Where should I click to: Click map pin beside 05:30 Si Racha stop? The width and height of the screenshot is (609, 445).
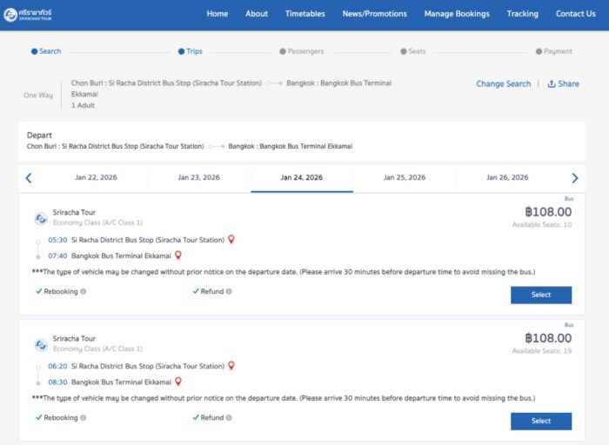(x=231, y=239)
